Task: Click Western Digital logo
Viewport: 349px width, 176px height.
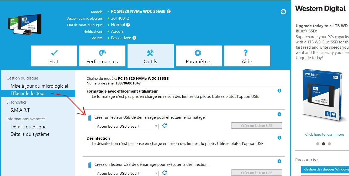Action: (x=321, y=9)
